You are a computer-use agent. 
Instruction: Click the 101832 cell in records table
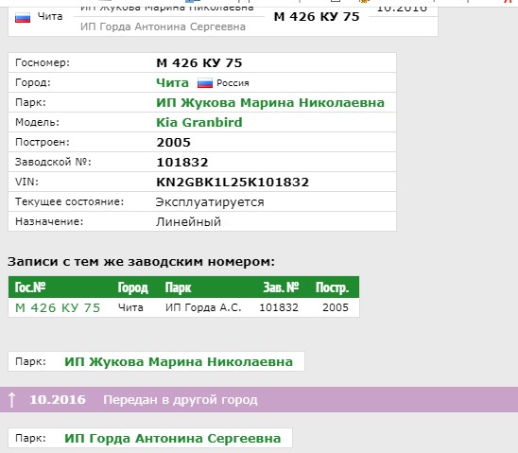point(279,307)
